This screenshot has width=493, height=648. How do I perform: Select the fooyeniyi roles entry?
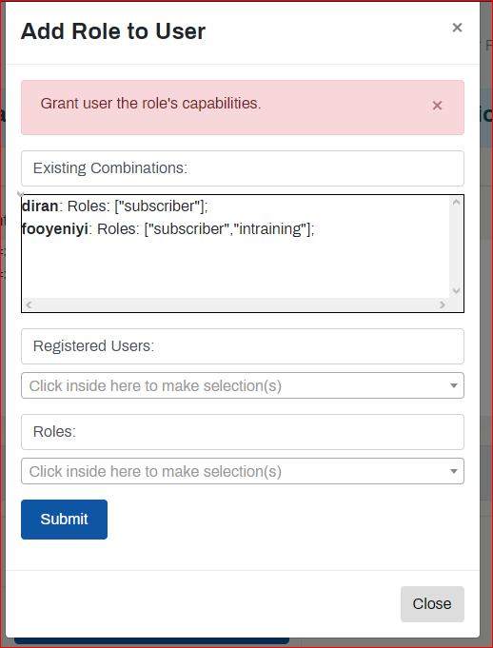click(x=168, y=229)
